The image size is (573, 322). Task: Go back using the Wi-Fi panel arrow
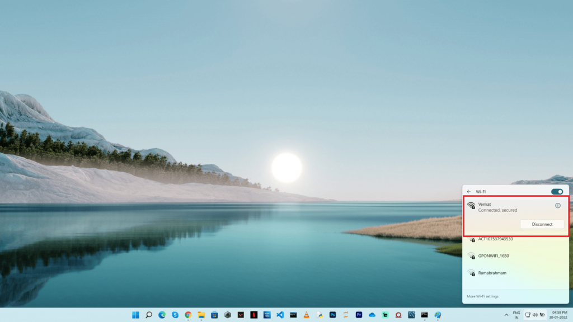coord(469,192)
